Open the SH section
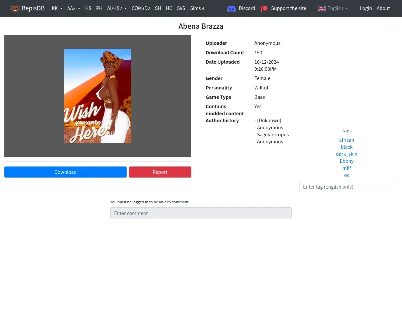The height and width of the screenshot is (335, 402). (158, 8)
